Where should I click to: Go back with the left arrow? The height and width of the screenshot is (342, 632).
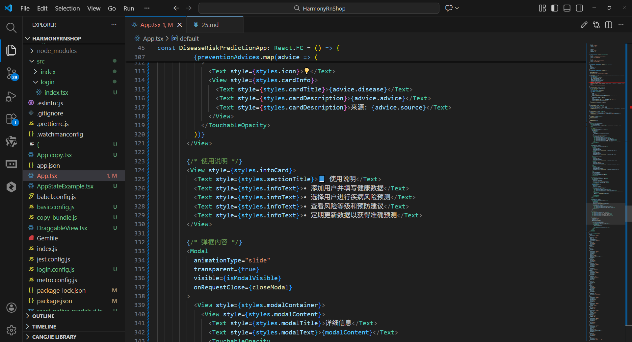[x=176, y=8]
